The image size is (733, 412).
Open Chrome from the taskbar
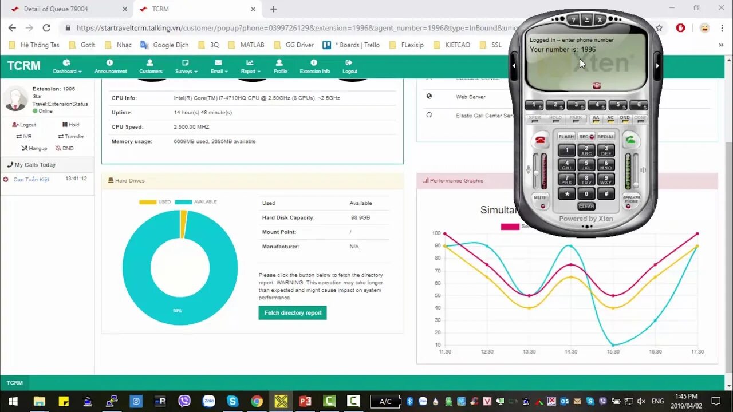[257, 401]
